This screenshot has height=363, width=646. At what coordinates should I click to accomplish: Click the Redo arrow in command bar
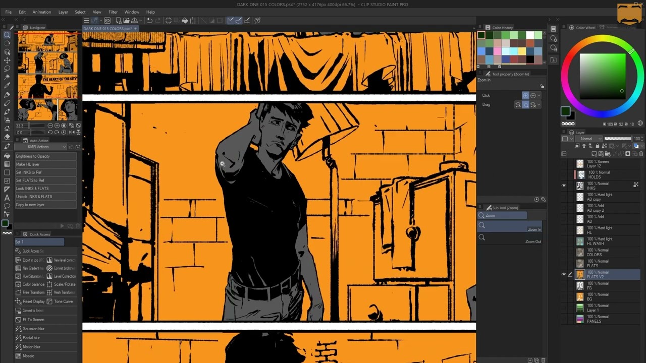[158, 21]
